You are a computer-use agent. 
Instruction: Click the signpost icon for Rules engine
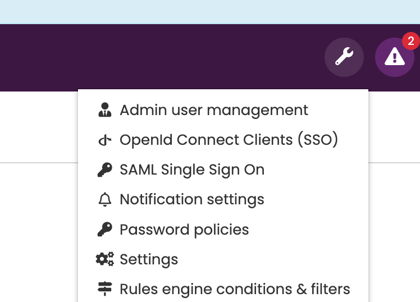coord(105,289)
